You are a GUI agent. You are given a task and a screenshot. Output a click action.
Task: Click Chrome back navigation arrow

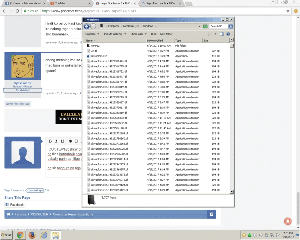(4, 11)
